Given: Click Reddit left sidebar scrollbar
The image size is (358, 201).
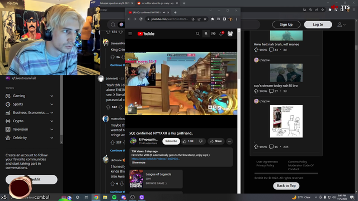Looking at the screenshot, I should pyautogui.click(x=61, y=109).
